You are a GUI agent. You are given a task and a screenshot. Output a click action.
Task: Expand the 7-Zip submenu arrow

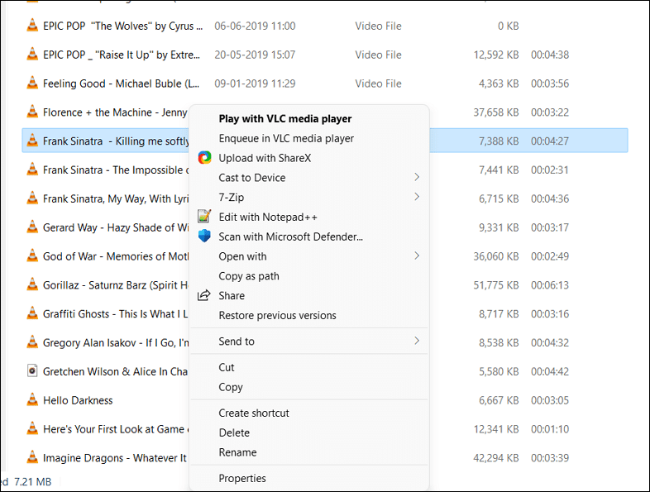click(417, 197)
